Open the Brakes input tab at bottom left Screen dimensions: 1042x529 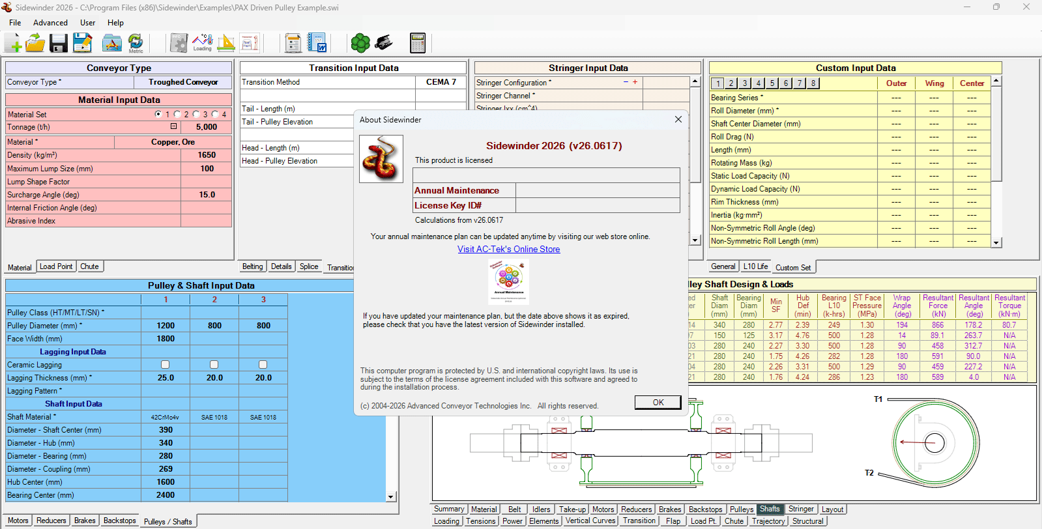pyautogui.click(x=85, y=521)
